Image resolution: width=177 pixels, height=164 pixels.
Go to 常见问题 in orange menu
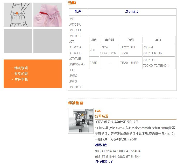pyautogui.click(x=21, y=74)
